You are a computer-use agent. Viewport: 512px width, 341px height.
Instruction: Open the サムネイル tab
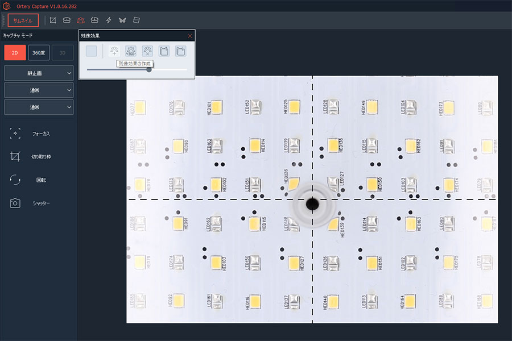[23, 20]
